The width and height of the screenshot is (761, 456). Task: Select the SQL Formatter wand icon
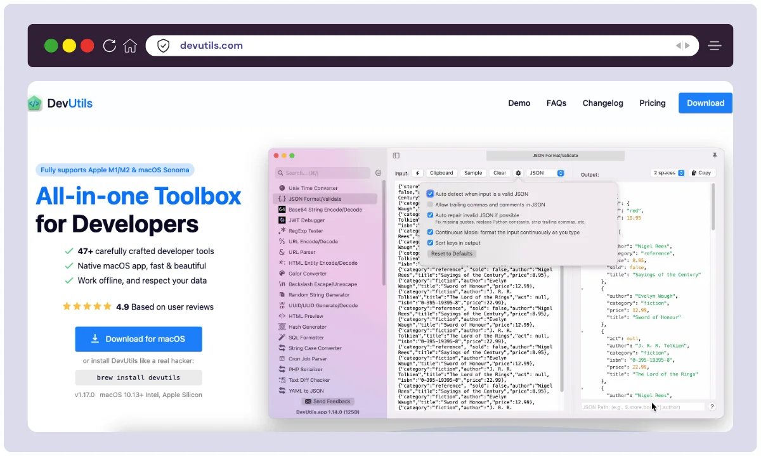pyautogui.click(x=282, y=338)
